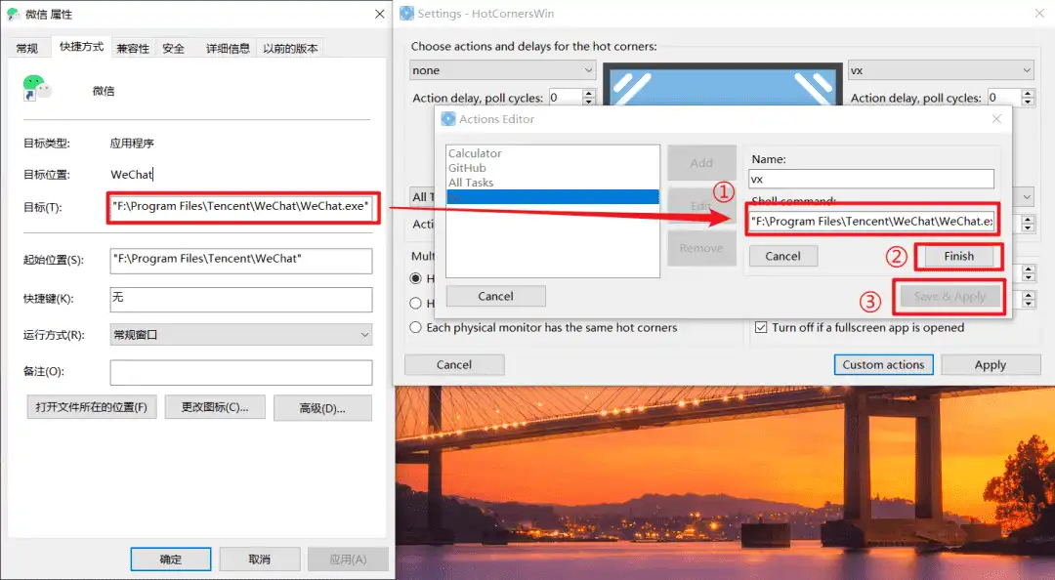Close the HotCornersWin Settings window
This screenshot has height=580, width=1055.
1039,14
